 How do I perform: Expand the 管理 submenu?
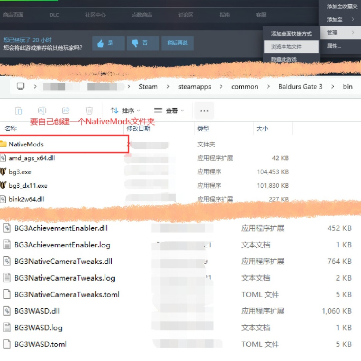pos(341,33)
